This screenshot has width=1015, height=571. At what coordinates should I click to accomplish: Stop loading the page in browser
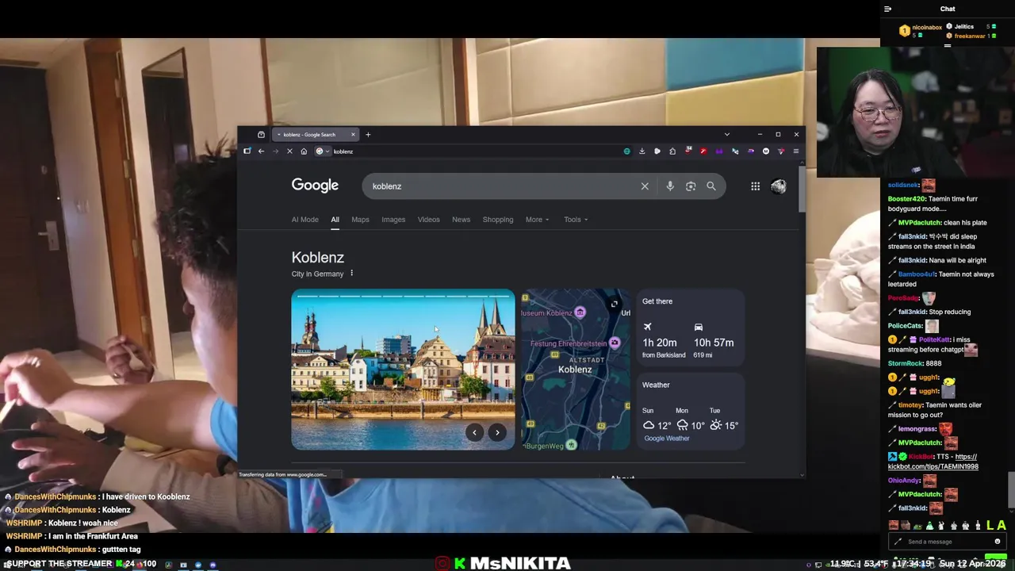[x=289, y=151]
